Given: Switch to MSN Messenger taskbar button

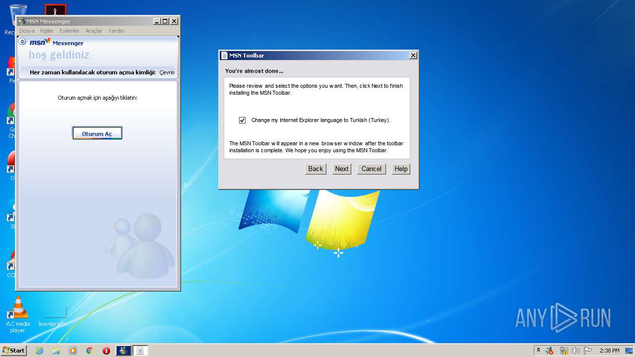Looking at the screenshot, I should point(123,351).
